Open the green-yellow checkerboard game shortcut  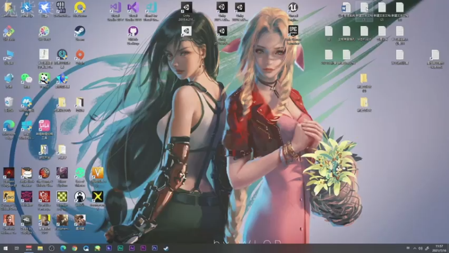tap(62, 201)
